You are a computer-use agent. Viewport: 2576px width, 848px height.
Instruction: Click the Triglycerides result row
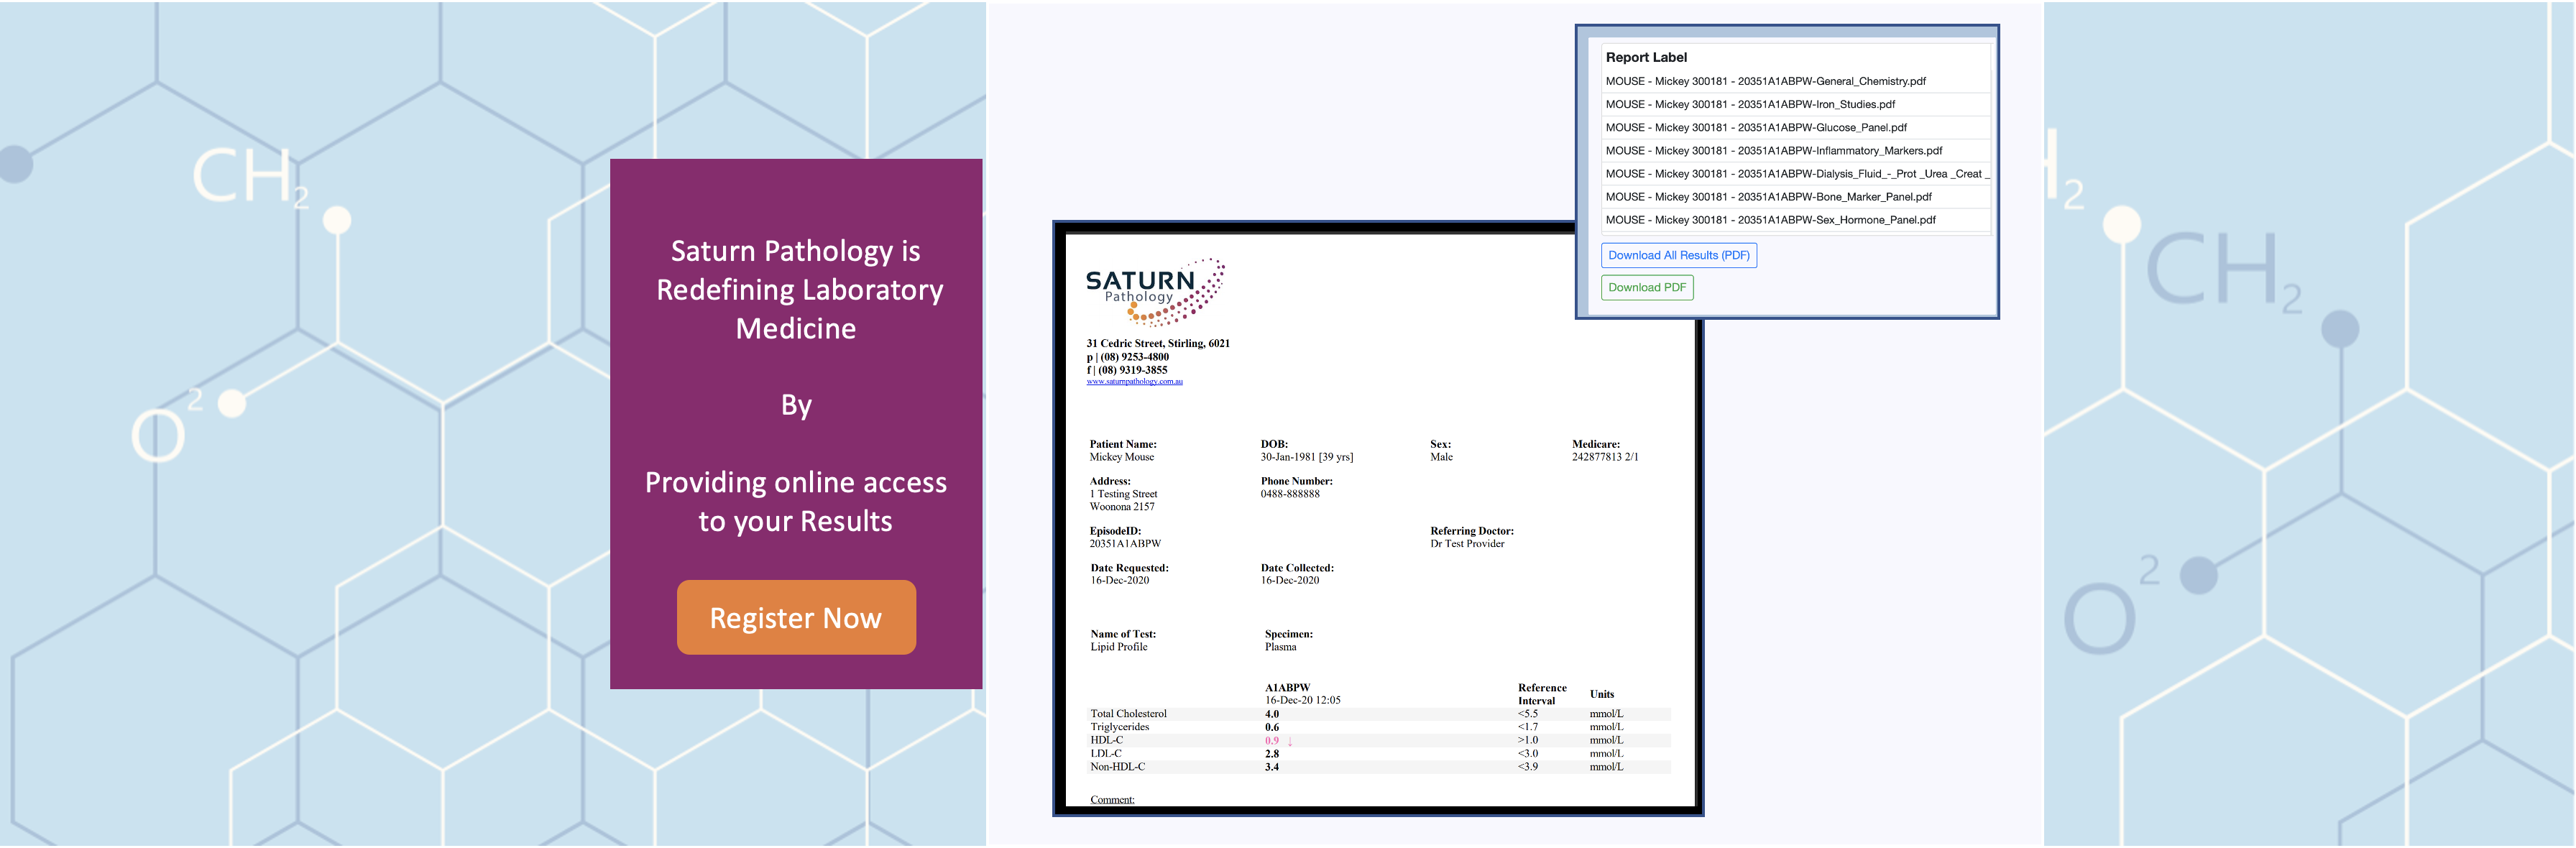pos(1380,727)
